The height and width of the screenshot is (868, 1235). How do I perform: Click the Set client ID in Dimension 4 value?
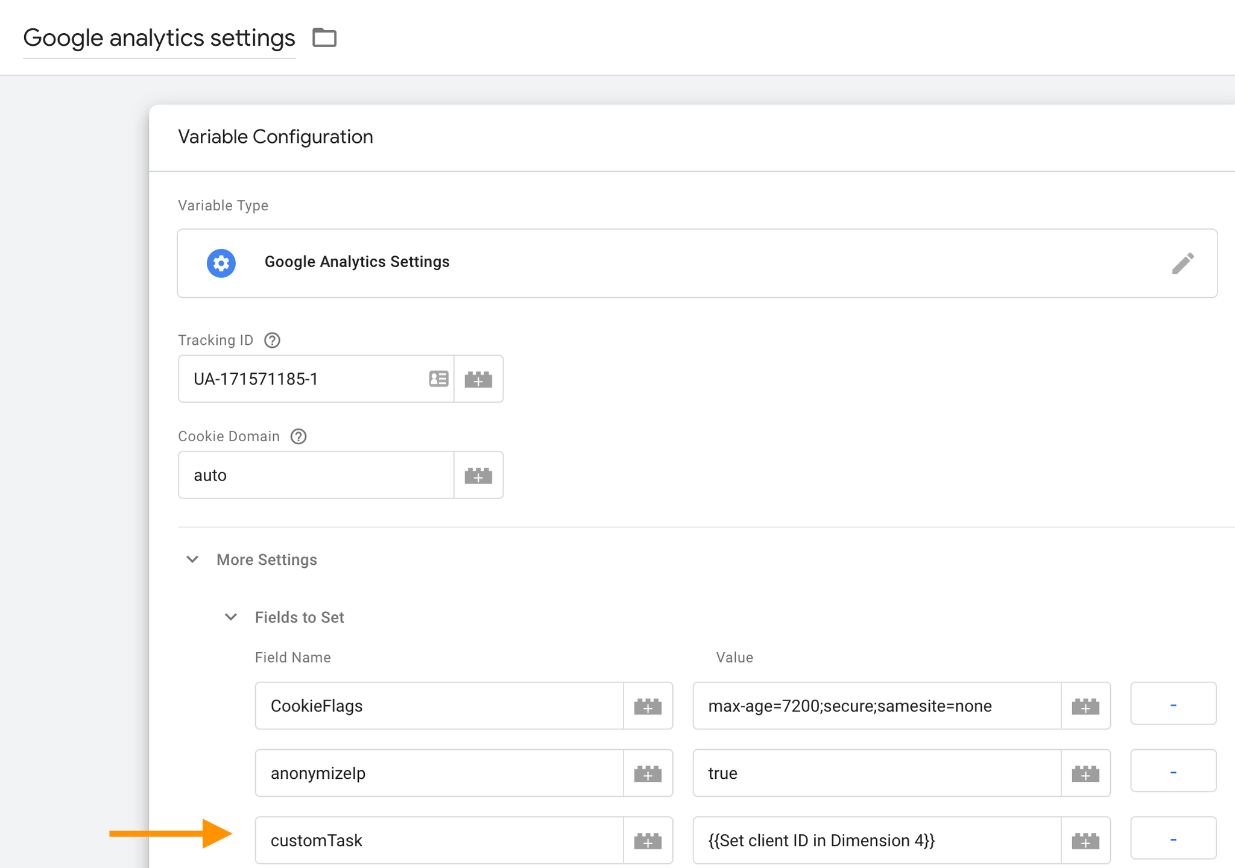[877, 841]
